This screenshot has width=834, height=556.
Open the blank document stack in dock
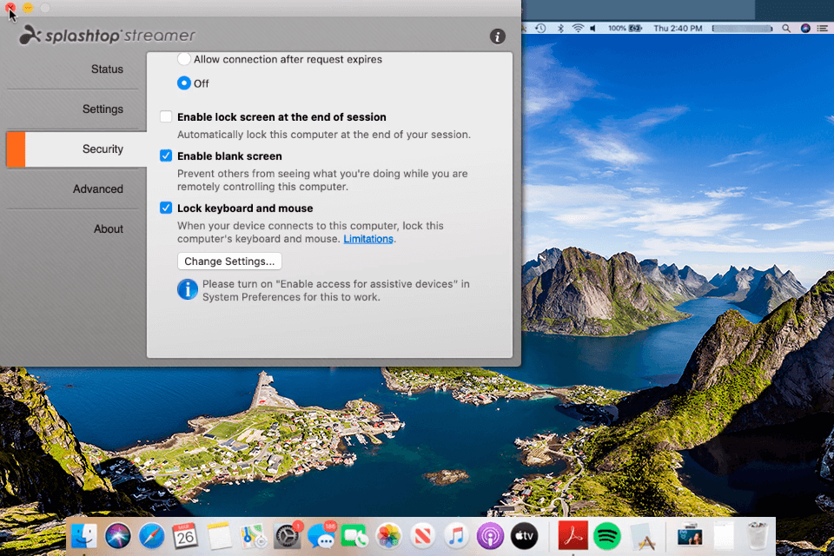[x=724, y=535]
